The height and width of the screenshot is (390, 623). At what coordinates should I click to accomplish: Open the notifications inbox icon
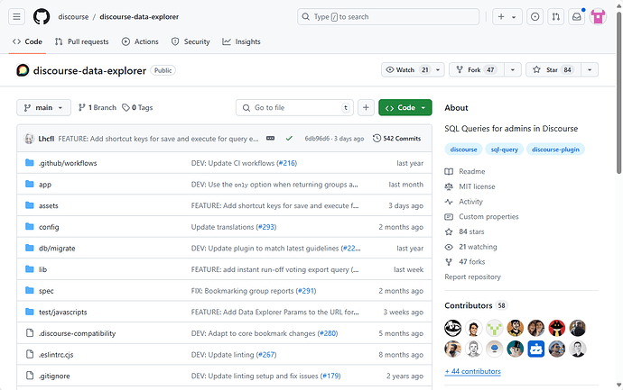(577, 16)
